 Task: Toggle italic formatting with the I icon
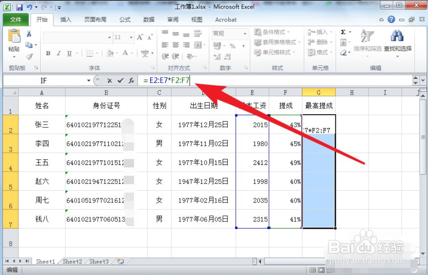point(58,54)
